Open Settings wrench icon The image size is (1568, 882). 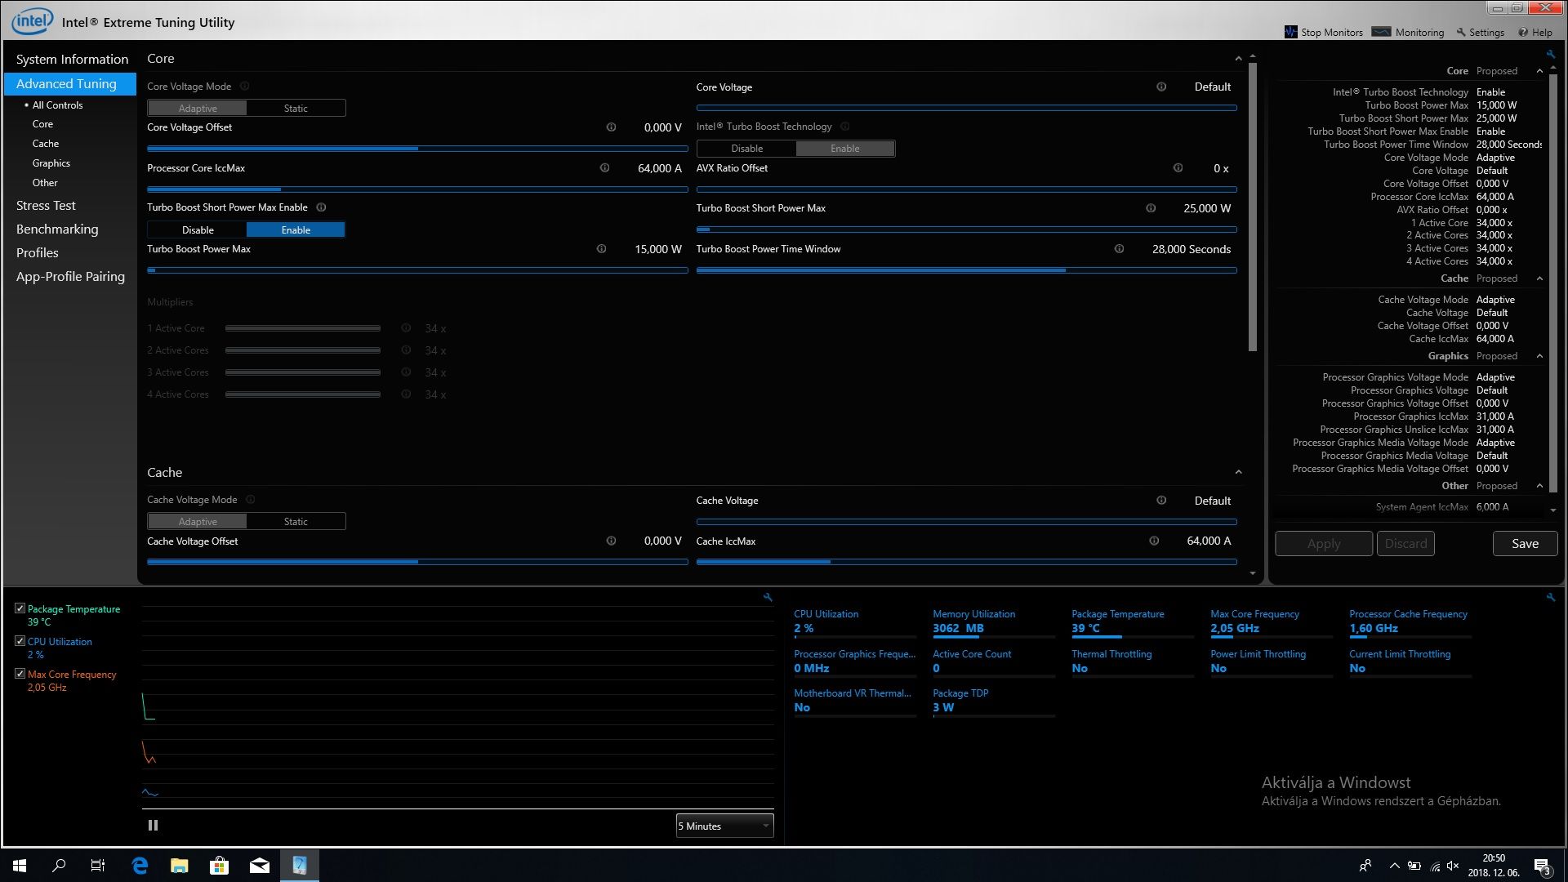(1461, 33)
